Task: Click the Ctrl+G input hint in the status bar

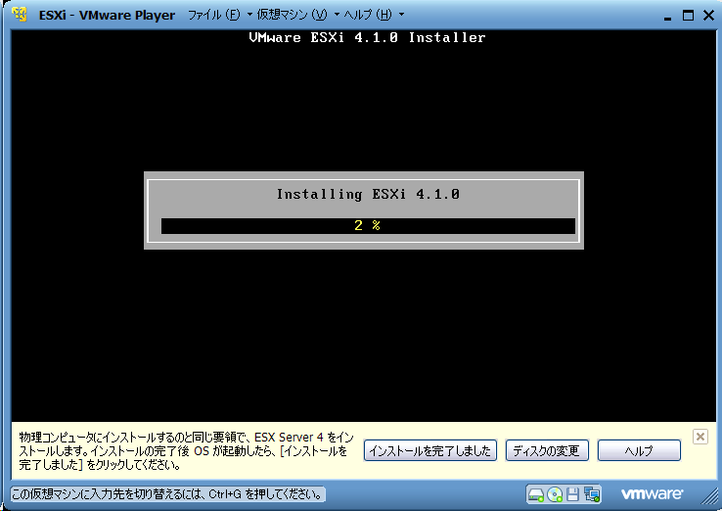Action: coord(167,495)
